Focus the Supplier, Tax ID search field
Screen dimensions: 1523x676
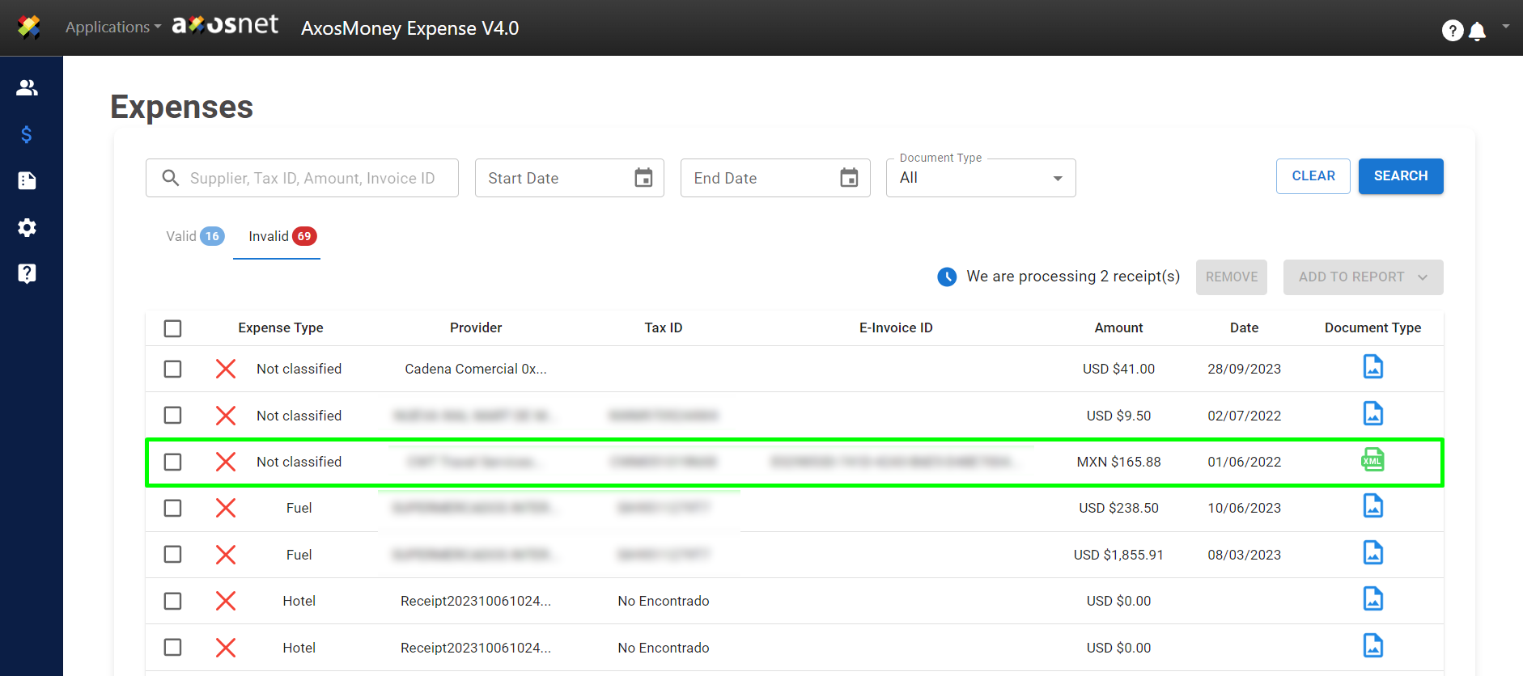coord(312,178)
